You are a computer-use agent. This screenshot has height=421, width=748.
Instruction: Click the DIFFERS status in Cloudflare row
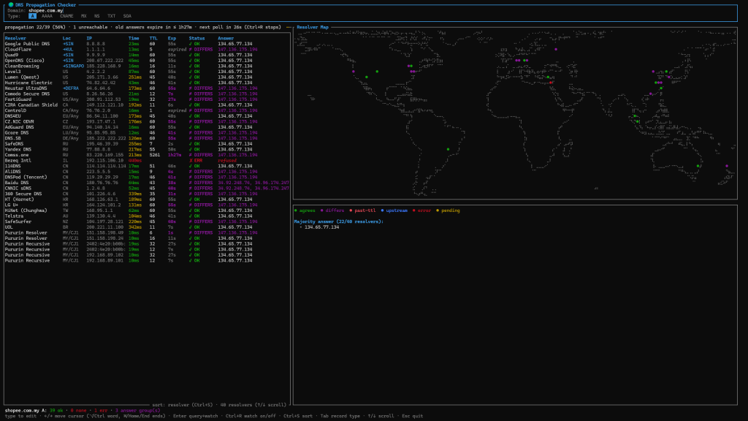tap(201, 49)
